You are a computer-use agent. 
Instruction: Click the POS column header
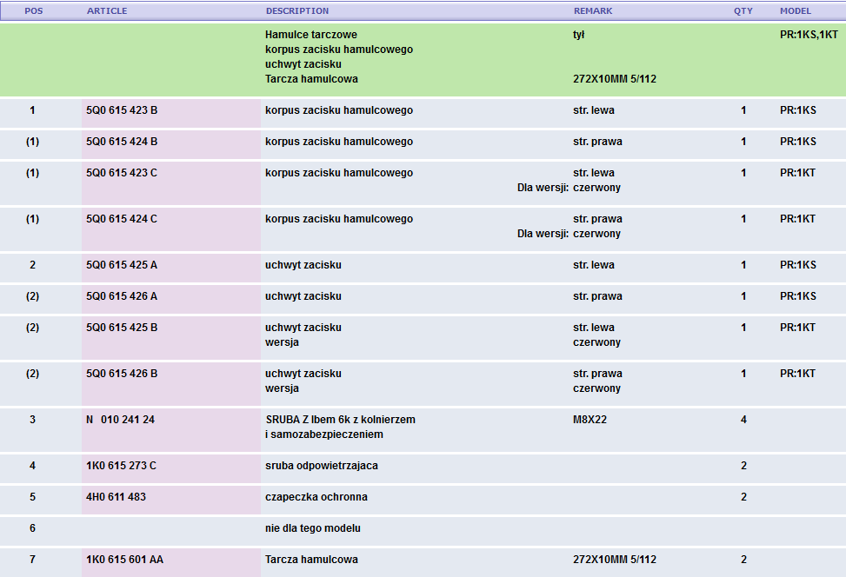click(33, 11)
